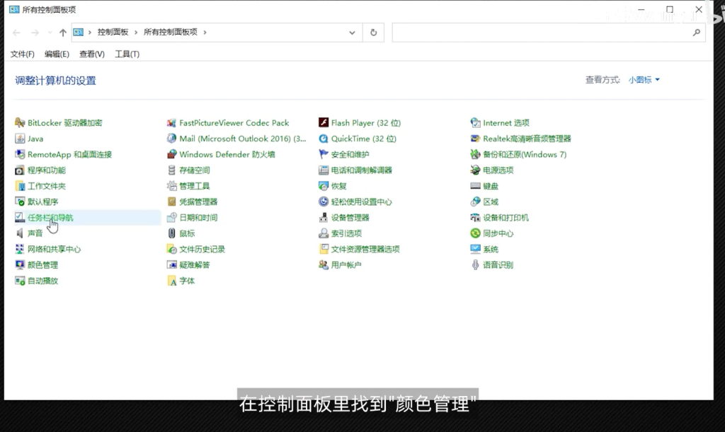The height and width of the screenshot is (432, 725).
Task: Click the 语音识别 microphone icon
Action: [475, 265]
